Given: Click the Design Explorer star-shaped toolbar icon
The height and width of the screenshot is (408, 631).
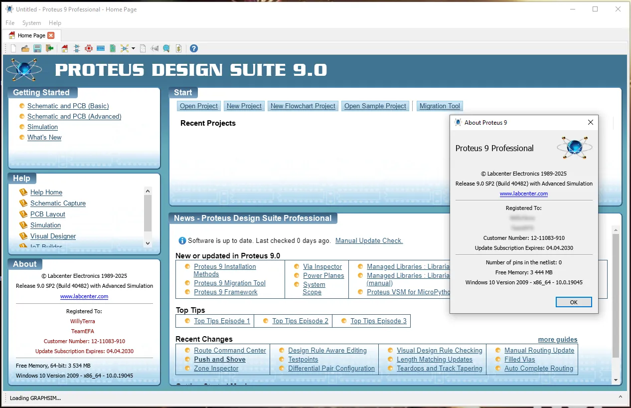Looking at the screenshot, I should pyautogui.click(x=124, y=48).
